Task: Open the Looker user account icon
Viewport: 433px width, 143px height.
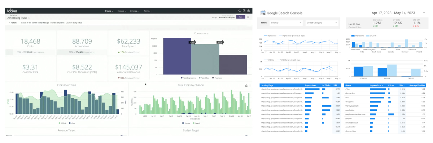Action: tap(249, 11)
